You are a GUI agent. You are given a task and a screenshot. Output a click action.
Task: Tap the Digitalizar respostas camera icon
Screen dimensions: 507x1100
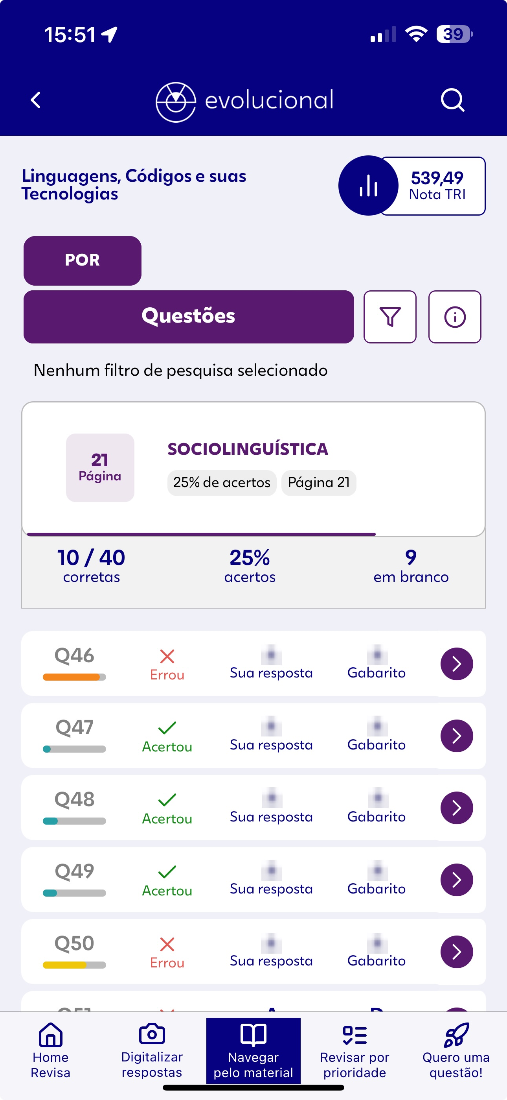coord(152,1034)
